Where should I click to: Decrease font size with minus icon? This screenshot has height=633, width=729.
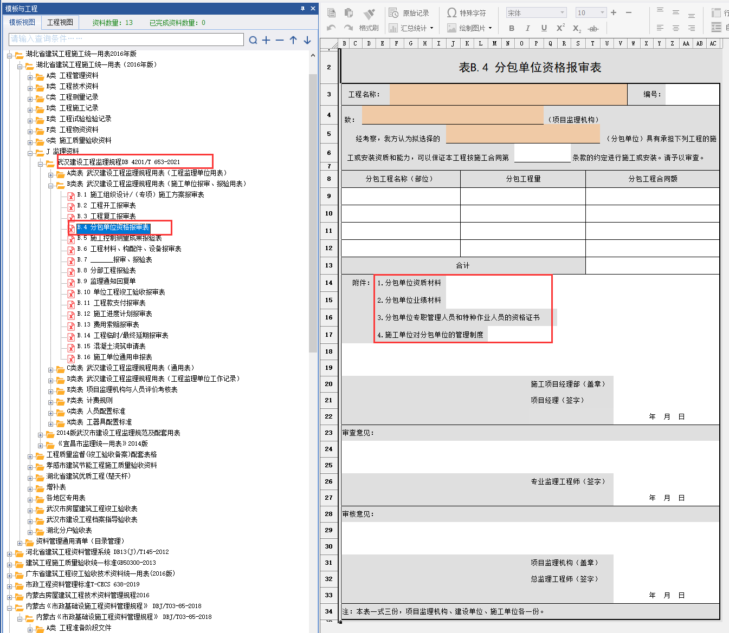coord(629,12)
